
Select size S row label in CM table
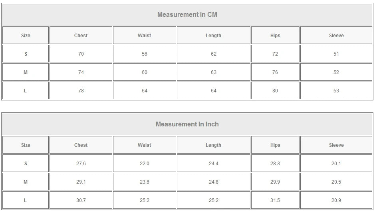(x=26, y=54)
